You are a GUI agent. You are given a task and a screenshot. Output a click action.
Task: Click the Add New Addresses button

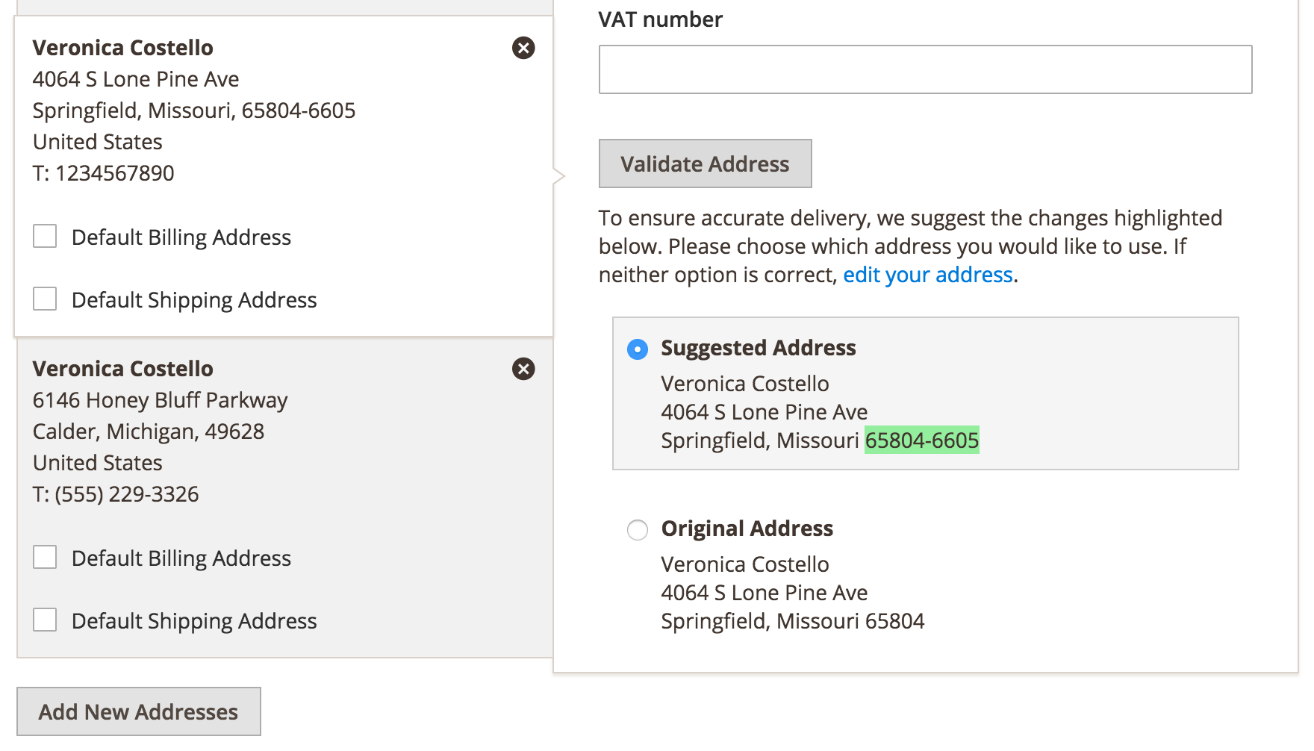click(139, 711)
